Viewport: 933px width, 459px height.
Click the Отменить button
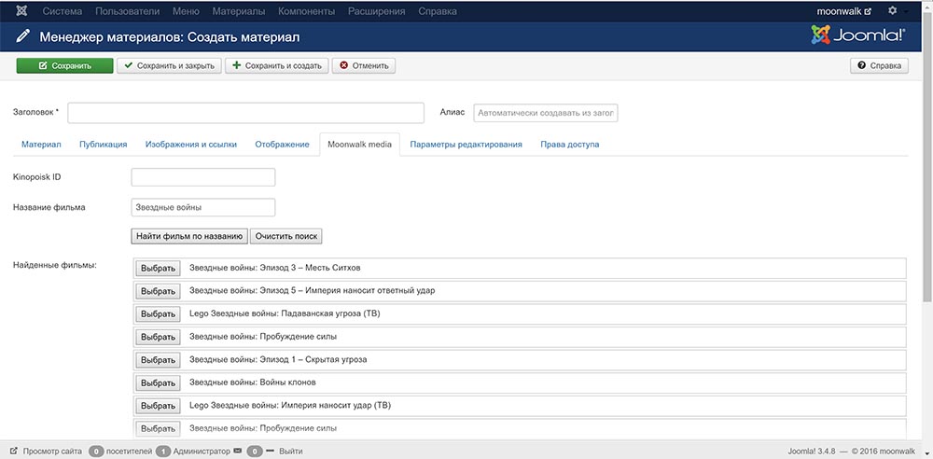pyautogui.click(x=364, y=65)
